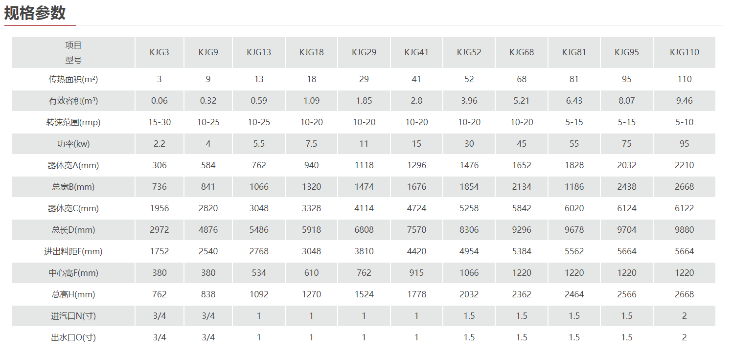Click the 规格参数 section heading

(35, 13)
